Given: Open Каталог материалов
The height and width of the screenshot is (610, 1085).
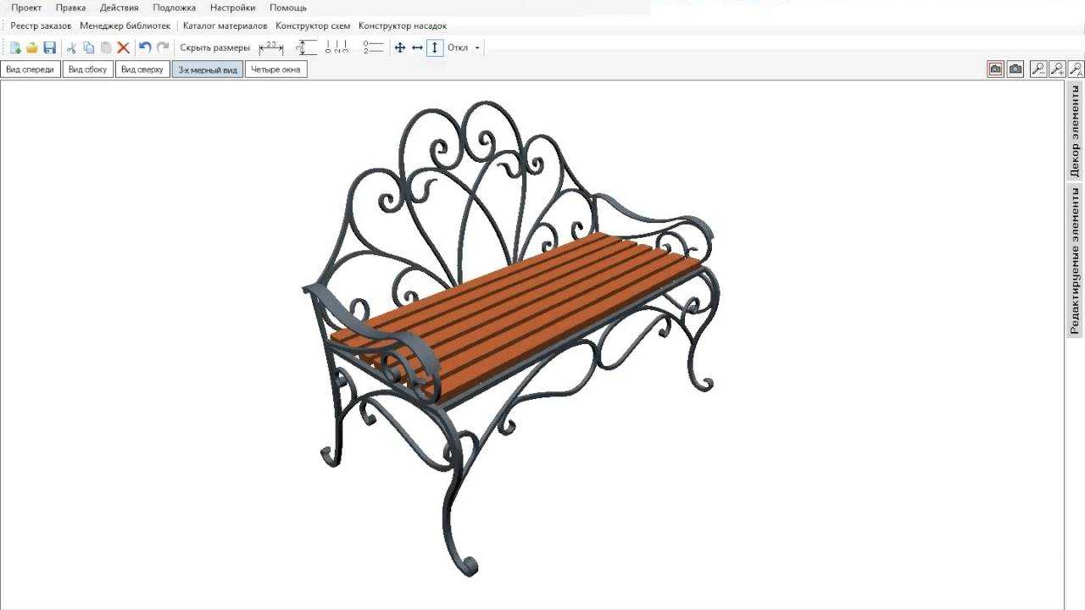Looking at the screenshot, I should (x=225, y=26).
